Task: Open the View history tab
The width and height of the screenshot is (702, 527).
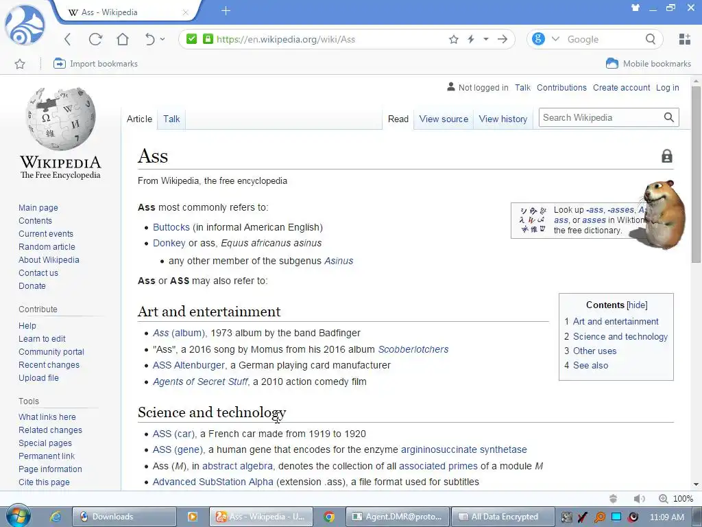Action: [503, 119]
